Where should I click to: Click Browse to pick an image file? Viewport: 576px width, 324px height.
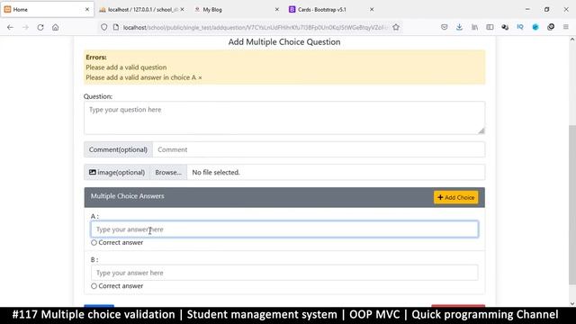(x=168, y=172)
